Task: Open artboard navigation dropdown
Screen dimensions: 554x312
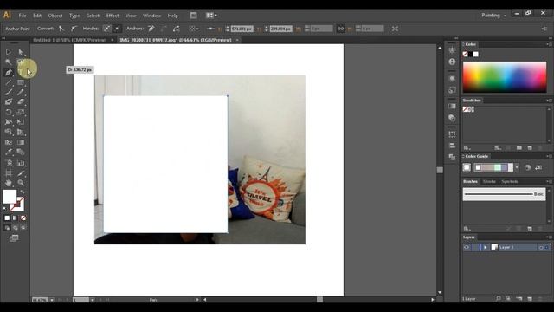Action: pyautogui.click(x=93, y=300)
